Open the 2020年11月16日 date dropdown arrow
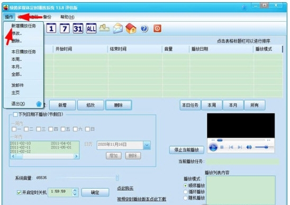290x205 pixels. [x=147, y=146]
